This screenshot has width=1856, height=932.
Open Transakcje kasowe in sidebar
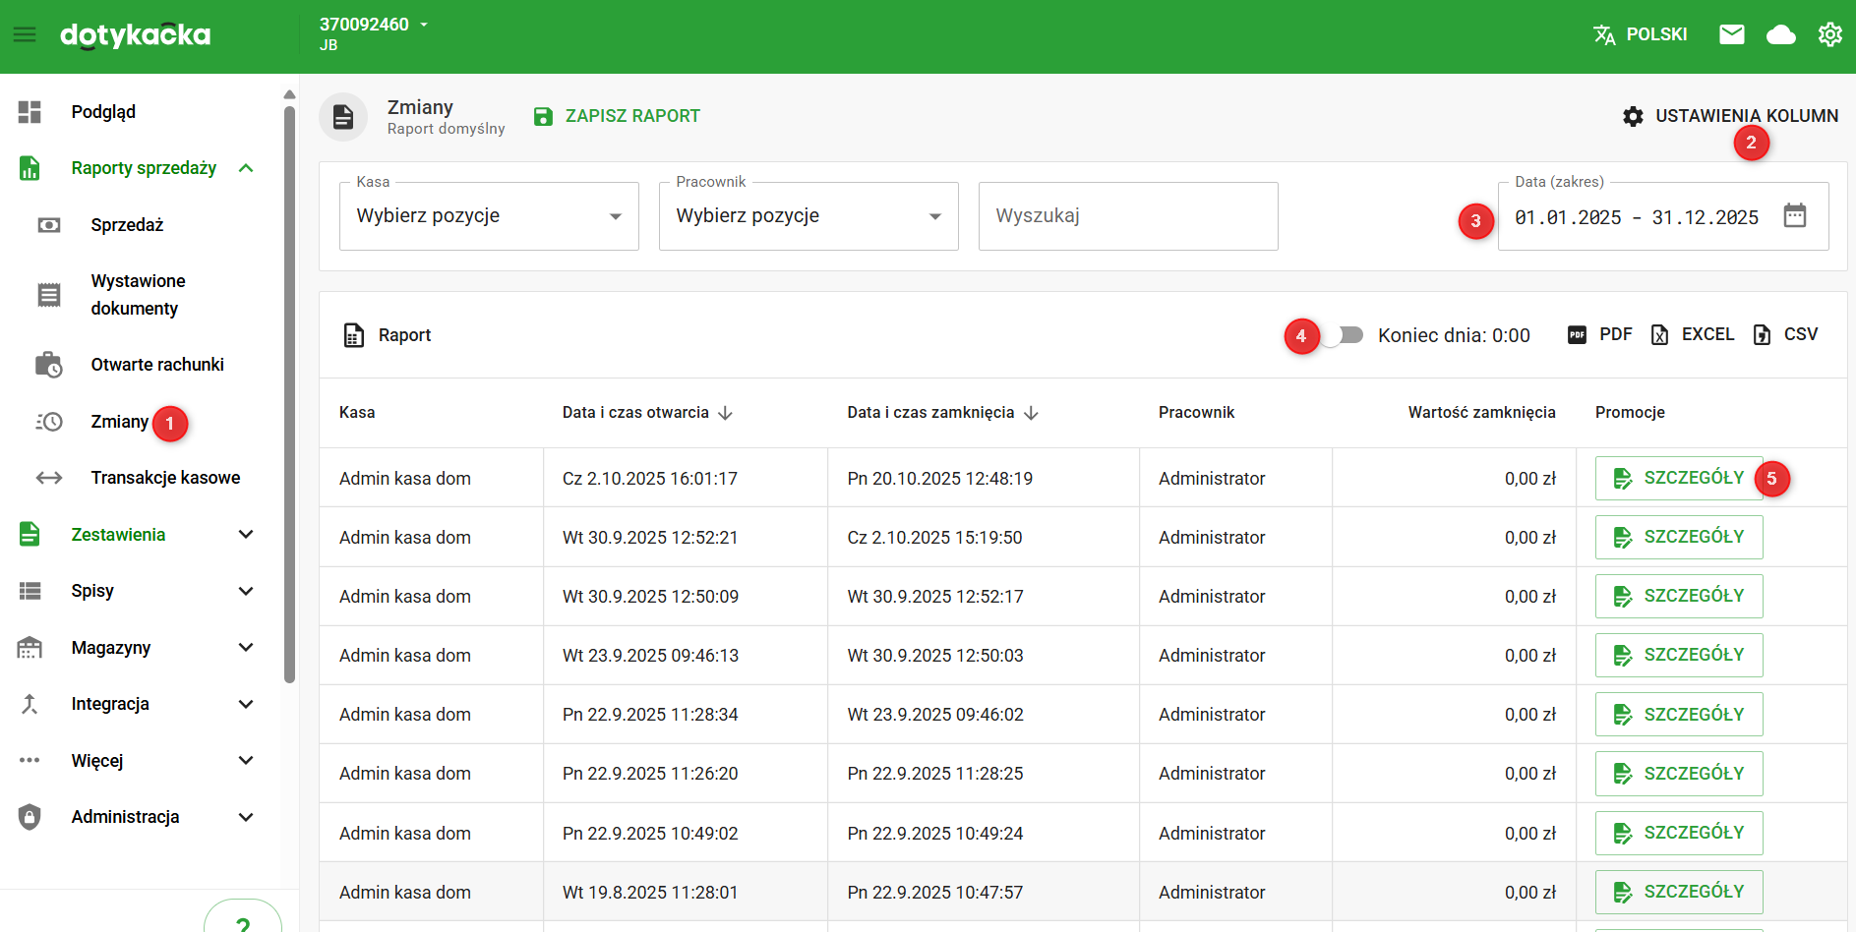(165, 478)
